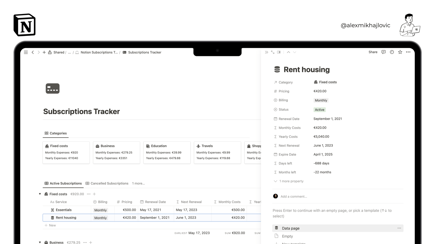Screen dimensions: 435x244
Task: Open the collapsed breadcrumb ellipsis
Action: click(x=69, y=52)
